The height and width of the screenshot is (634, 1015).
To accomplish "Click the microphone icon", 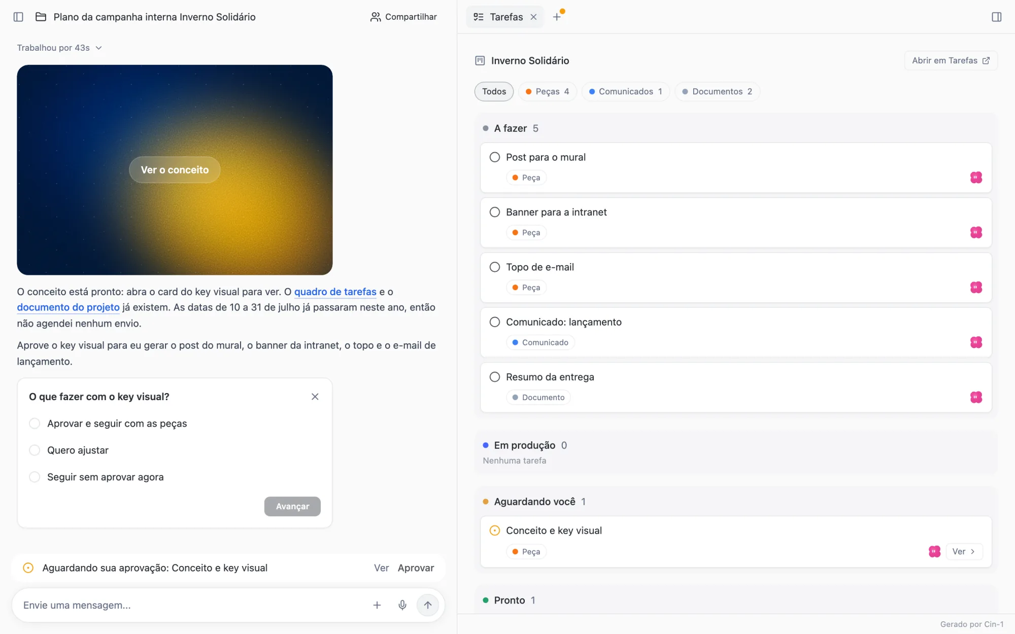I will point(402,605).
